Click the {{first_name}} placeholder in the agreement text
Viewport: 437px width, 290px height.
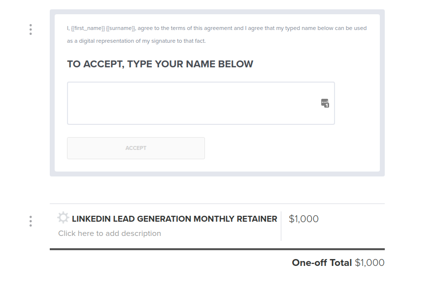(88, 29)
